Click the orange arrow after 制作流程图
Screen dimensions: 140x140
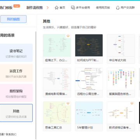pyautogui.click(x=47, y=8)
